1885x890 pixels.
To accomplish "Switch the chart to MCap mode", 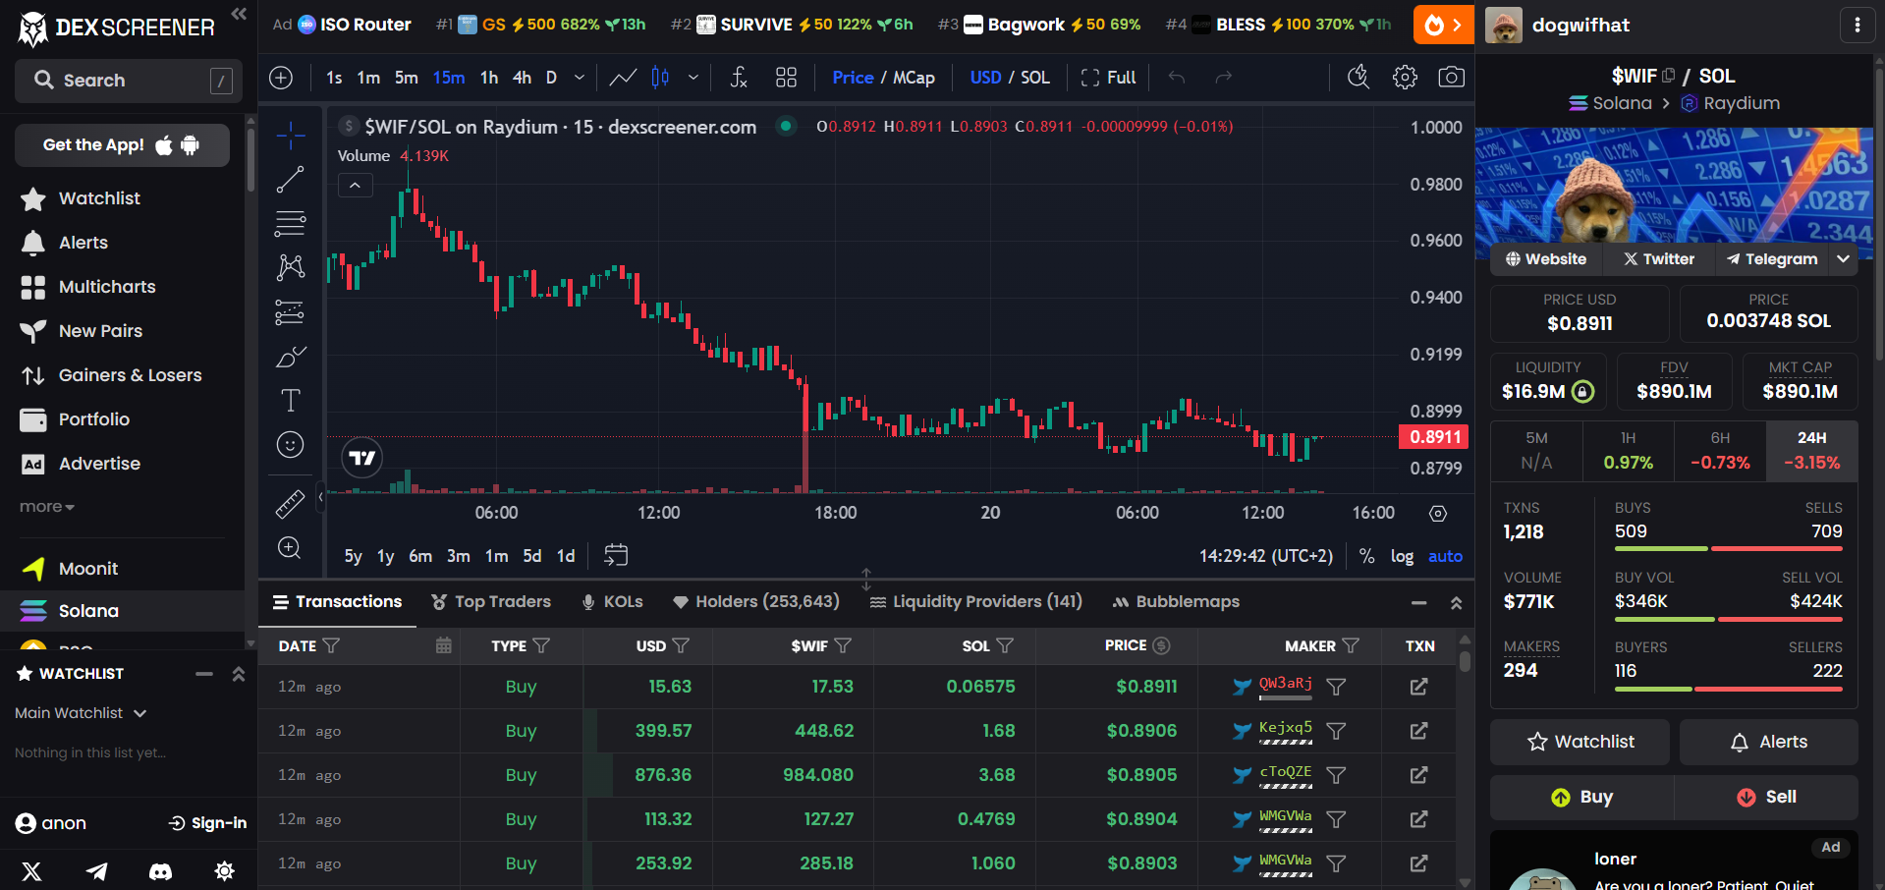I will [914, 78].
